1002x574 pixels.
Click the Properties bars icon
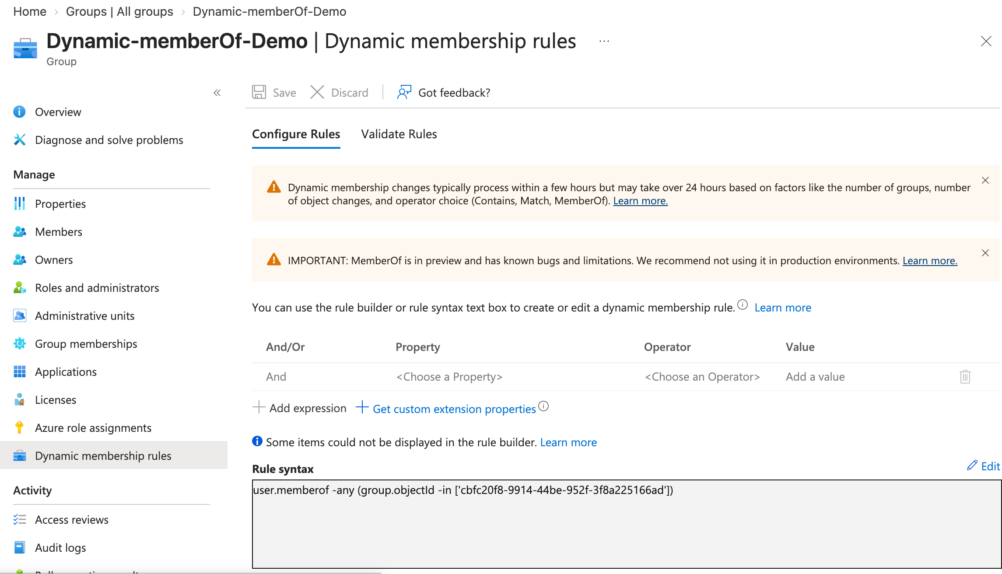click(x=19, y=204)
